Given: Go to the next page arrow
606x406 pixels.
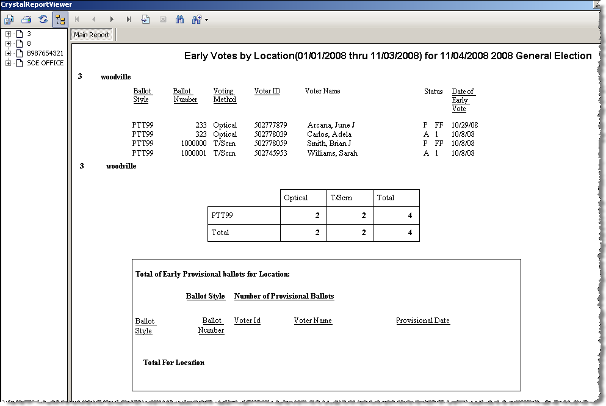Looking at the screenshot, I should [111, 20].
